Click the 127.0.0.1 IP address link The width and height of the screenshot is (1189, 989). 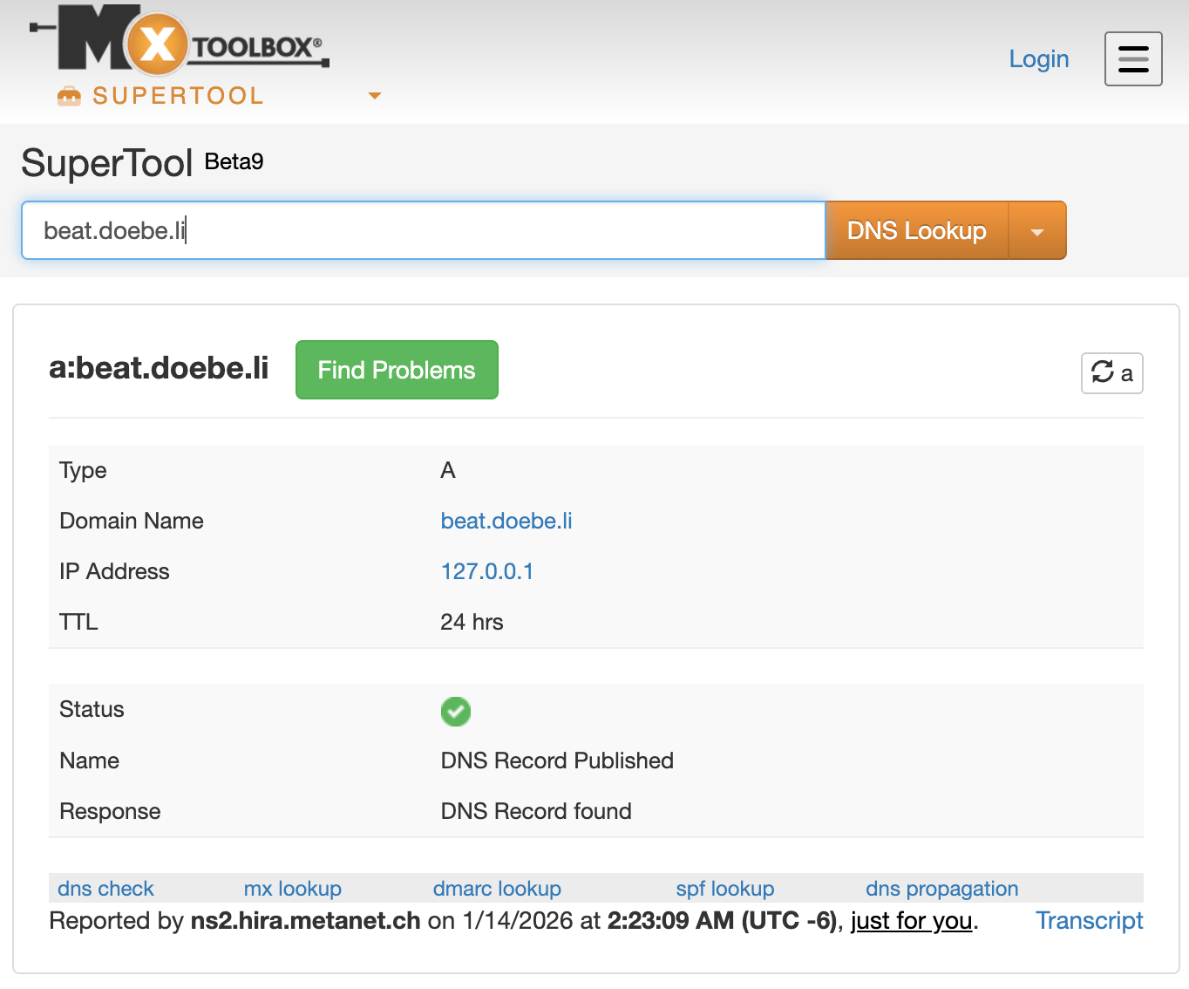(x=486, y=571)
